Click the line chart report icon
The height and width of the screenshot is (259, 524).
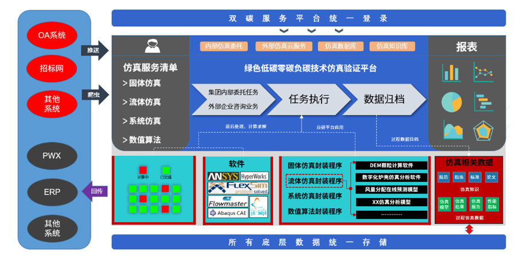[484, 72]
